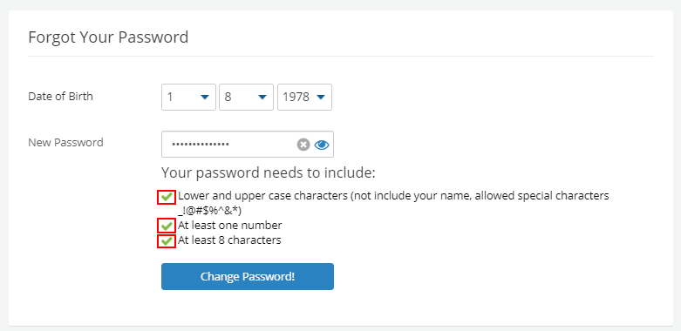Click the green check beside At least one number
681x331 pixels.
(x=167, y=226)
